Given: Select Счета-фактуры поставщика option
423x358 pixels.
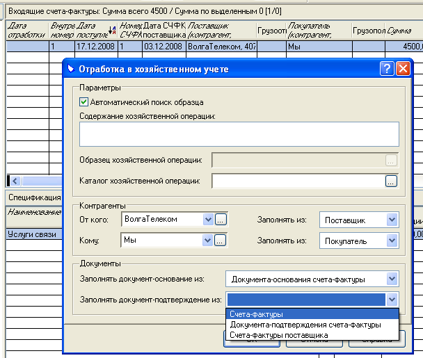Looking at the screenshot, I should coord(312,335).
